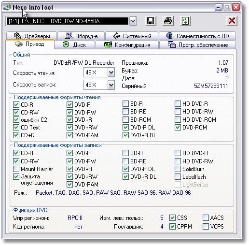The height and width of the screenshot is (246, 249).
Task: Select the F:\ _NEC DVD_RW ND-4550A drive field
Action: [68, 21]
